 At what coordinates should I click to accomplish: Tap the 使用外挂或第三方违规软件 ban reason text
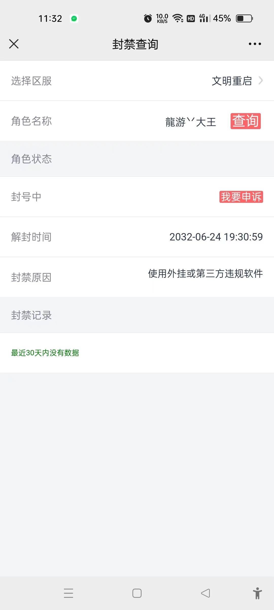(x=205, y=273)
